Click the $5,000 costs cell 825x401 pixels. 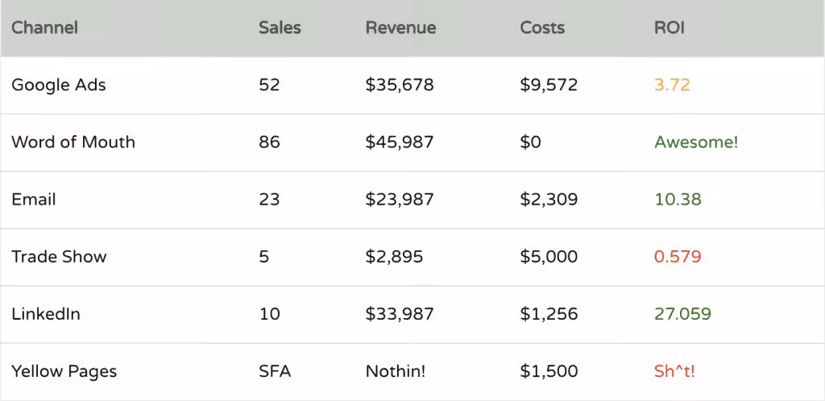pyautogui.click(x=549, y=257)
